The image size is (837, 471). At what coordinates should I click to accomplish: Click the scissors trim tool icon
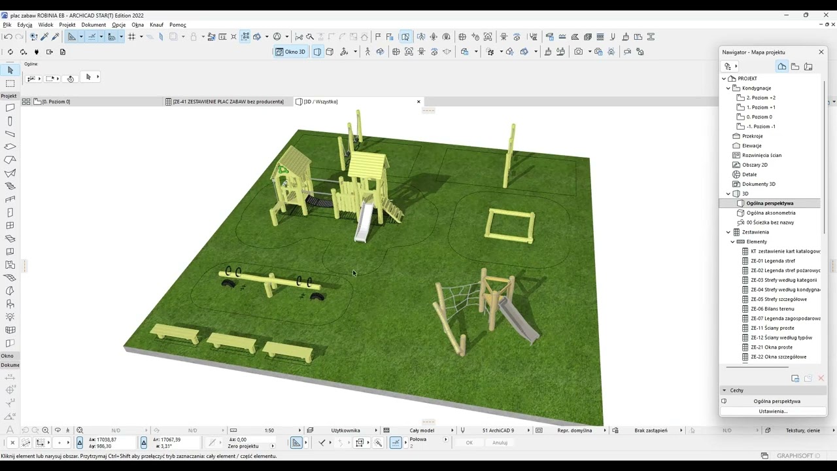(299, 37)
